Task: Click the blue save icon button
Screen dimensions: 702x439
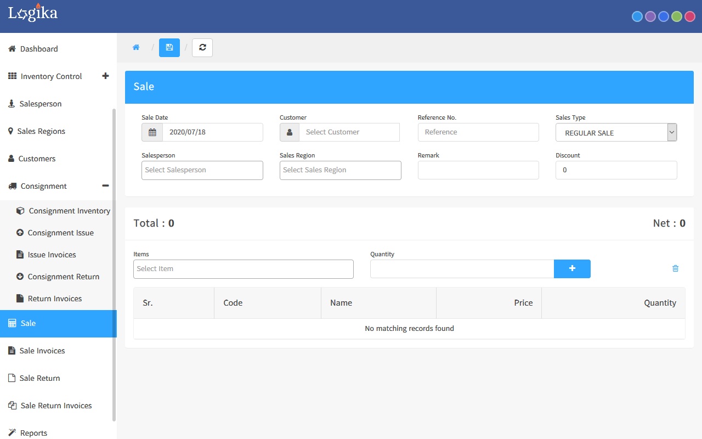Action: 169,48
